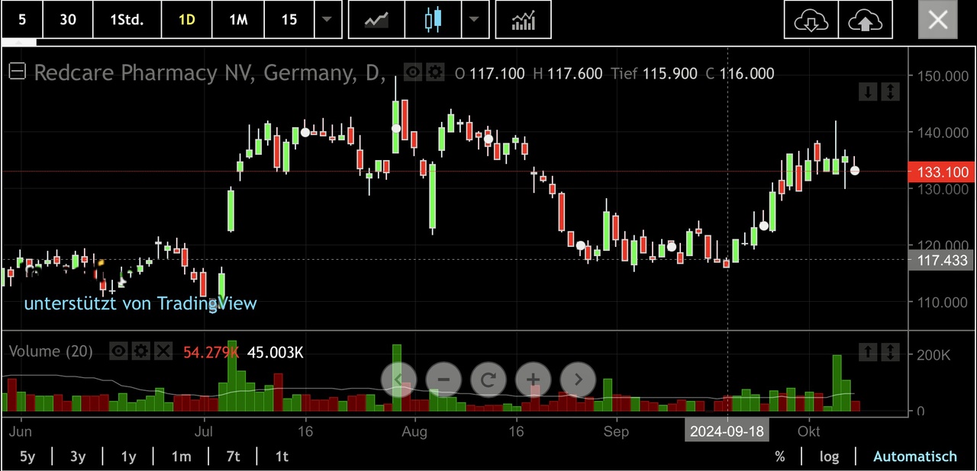977x471 pixels.
Task: Click the Okt label on time axis
Action: click(809, 431)
